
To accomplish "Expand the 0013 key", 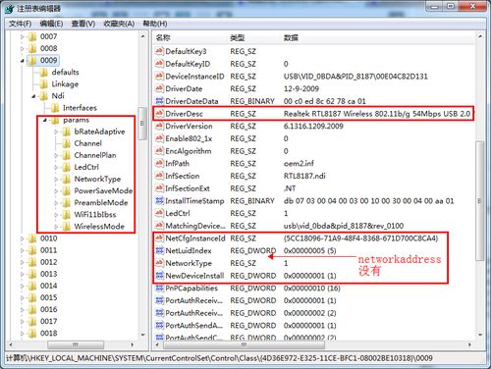I will [23, 274].
